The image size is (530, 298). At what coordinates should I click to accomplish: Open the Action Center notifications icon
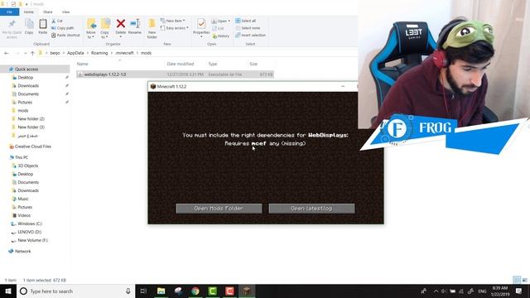click(519, 291)
